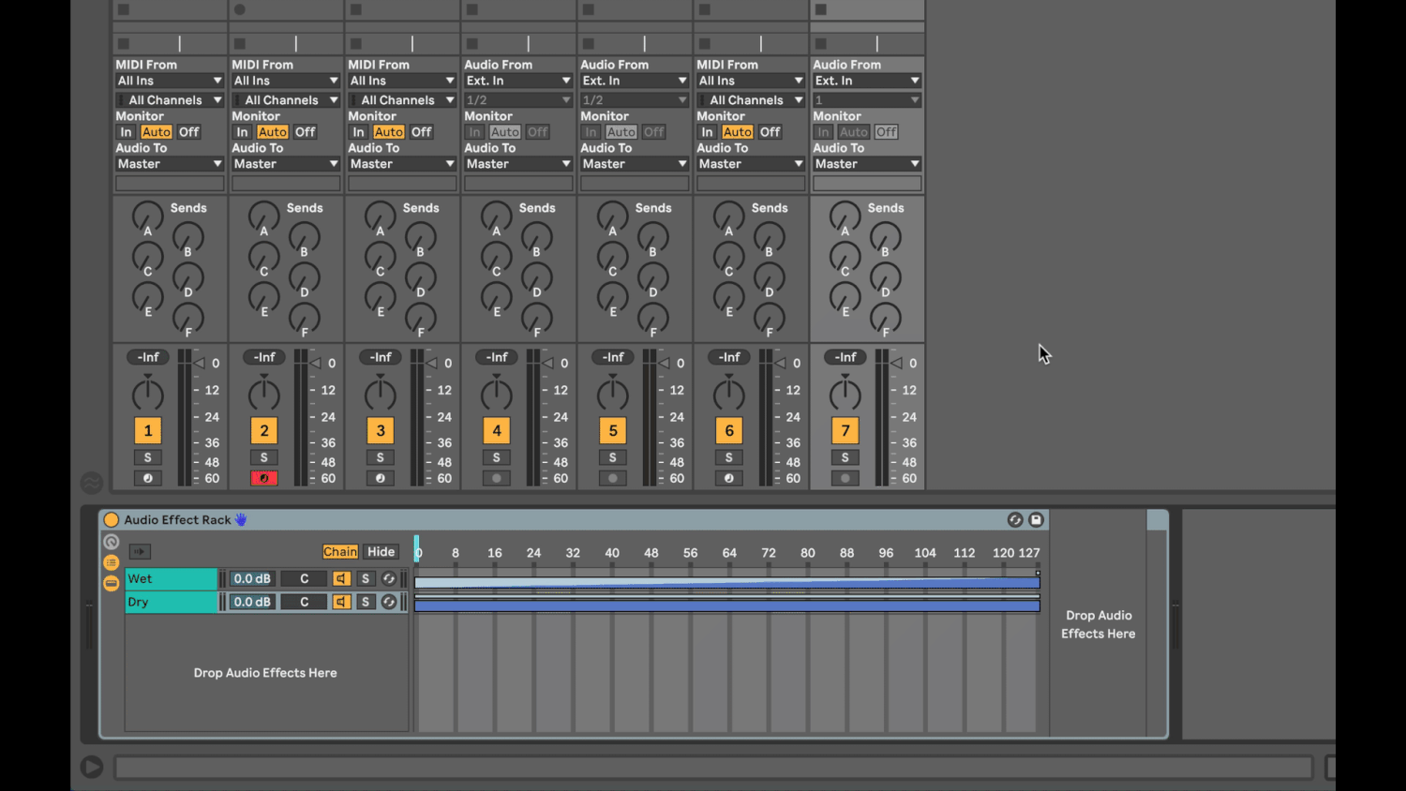
Task: Open the Audio To Master dropdown on track 1
Action: 169,163
